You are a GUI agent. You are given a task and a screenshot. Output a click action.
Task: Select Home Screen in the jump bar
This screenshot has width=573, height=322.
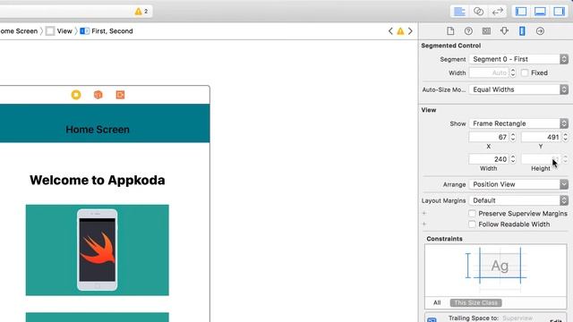click(x=19, y=31)
